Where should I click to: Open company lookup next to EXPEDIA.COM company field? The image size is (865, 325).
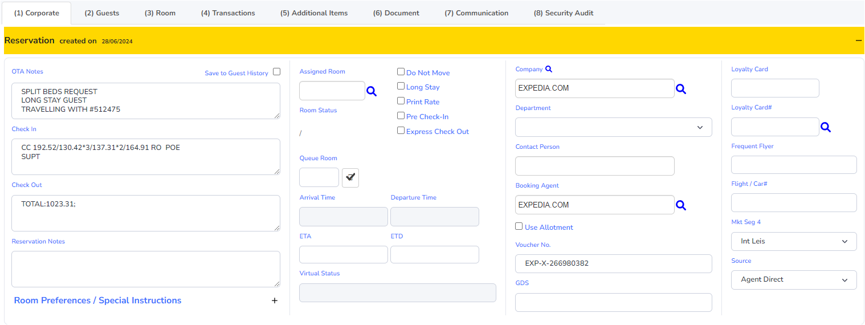coord(681,89)
